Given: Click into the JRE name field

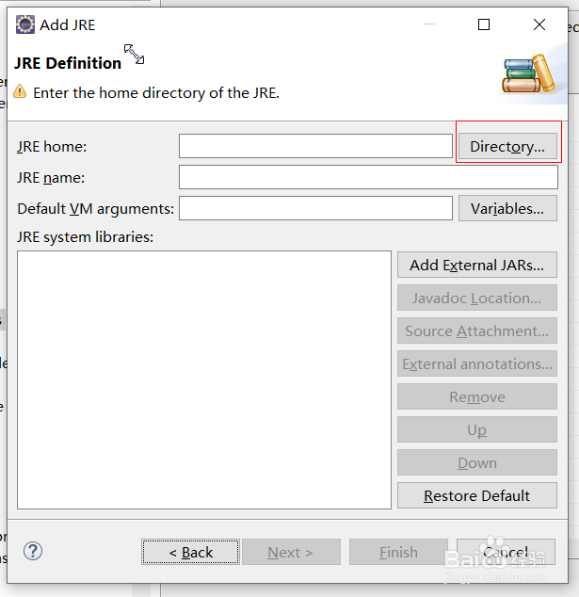Looking at the screenshot, I should 367,177.
